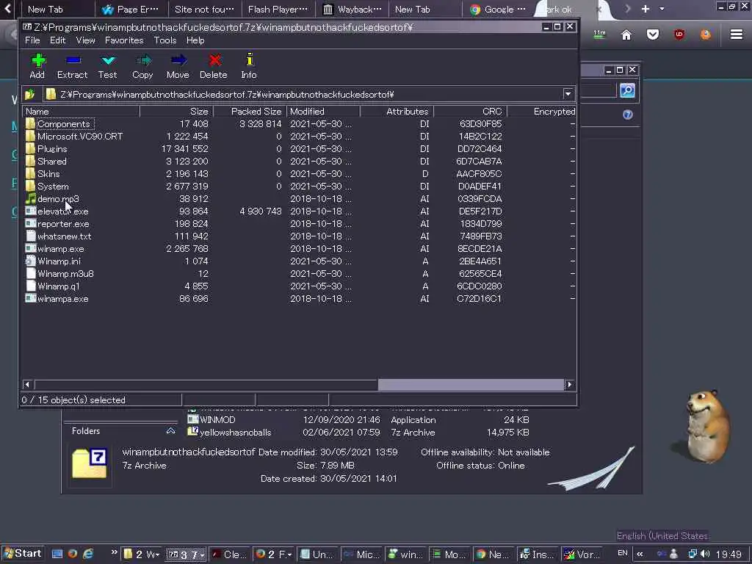Click the blue help icon in Explorer window
Image resolution: width=752 pixels, height=564 pixels.
coord(628,115)
